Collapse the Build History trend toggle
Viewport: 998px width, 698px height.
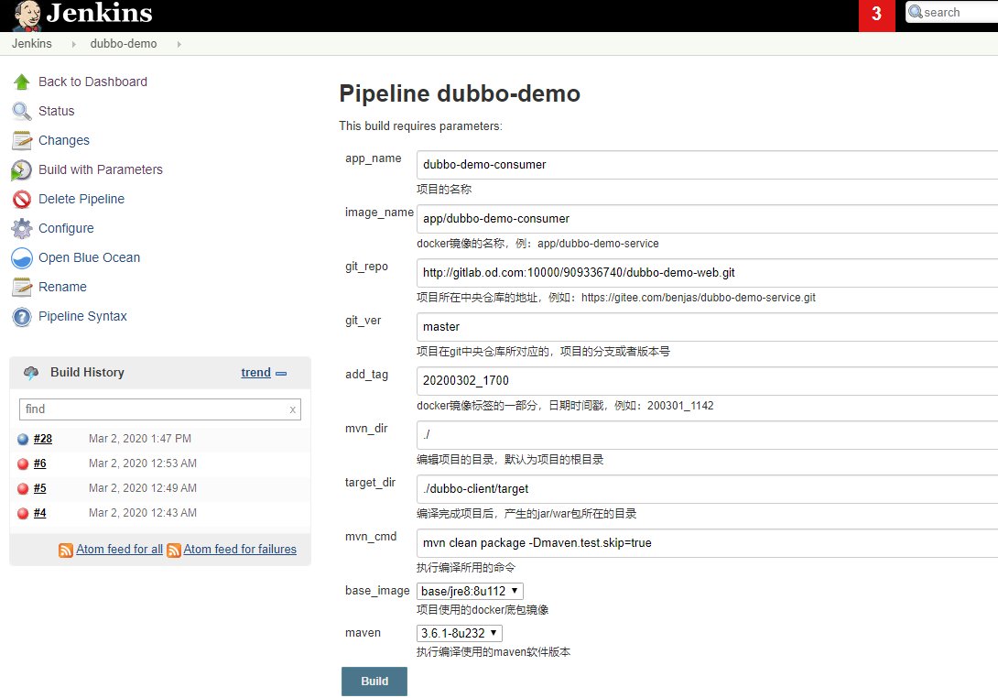click(281, 373)
